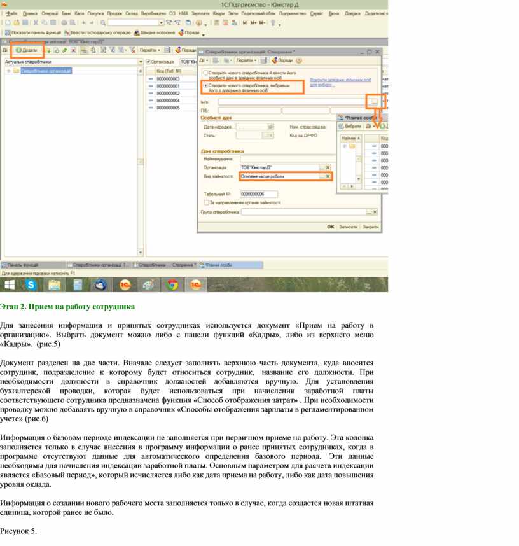Select radio to create employee from physical persons directory
The height and width of the screenshot is (546, 519).
click(205, 85)
